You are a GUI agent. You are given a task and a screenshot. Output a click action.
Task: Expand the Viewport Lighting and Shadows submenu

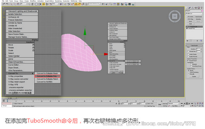[x=22, y=11]
